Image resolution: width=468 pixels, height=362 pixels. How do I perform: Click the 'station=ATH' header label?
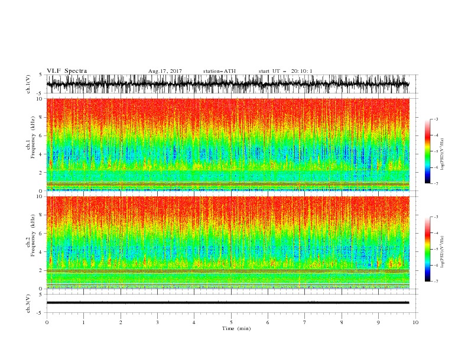click(x=219, y=71)
